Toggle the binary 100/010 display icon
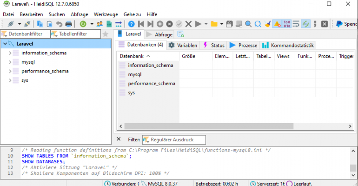 [x=287, y=24]
